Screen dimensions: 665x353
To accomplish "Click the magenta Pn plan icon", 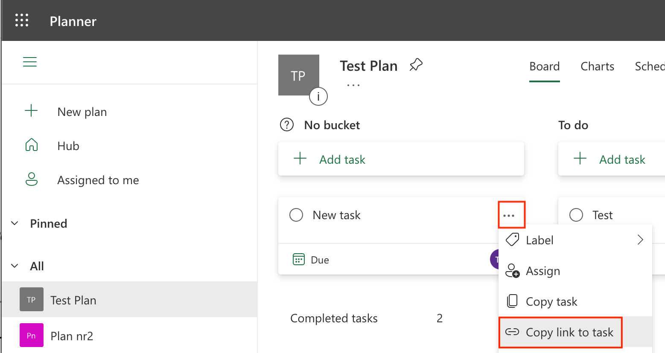I will tap(32, 335).
